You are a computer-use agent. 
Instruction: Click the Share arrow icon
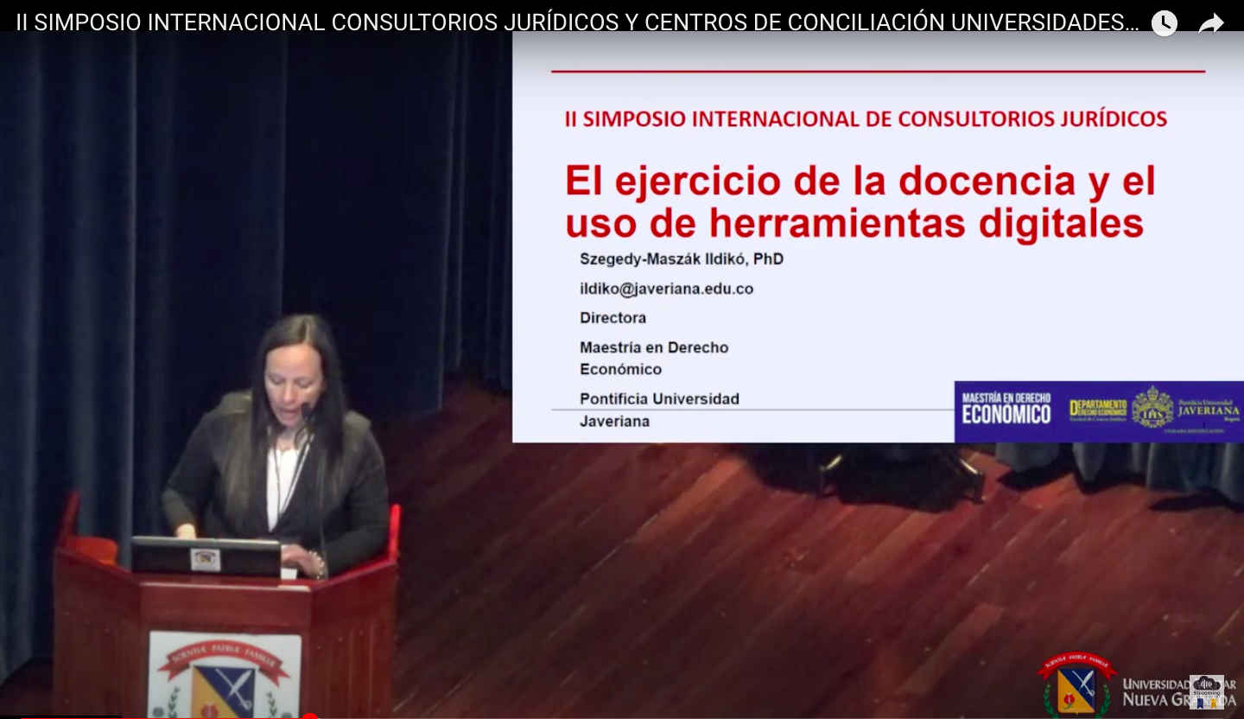tap(1211, 24)
